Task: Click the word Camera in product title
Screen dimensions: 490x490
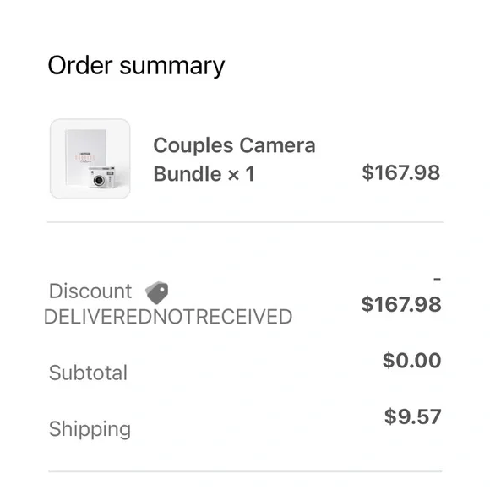Action: pos(277,145)
